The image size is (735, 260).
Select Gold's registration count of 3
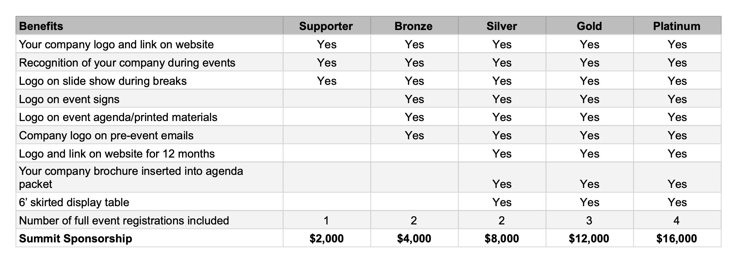click(589, 221)
